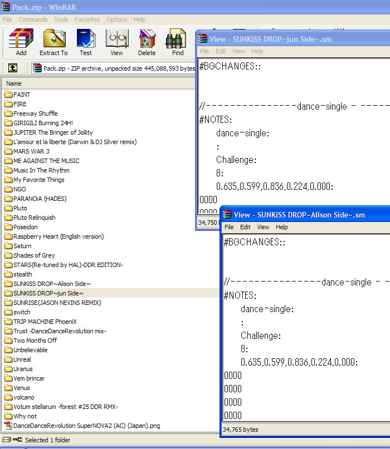Go up one folder level icon
This screenshot has height=449, width=390.
tap(13, 68)
